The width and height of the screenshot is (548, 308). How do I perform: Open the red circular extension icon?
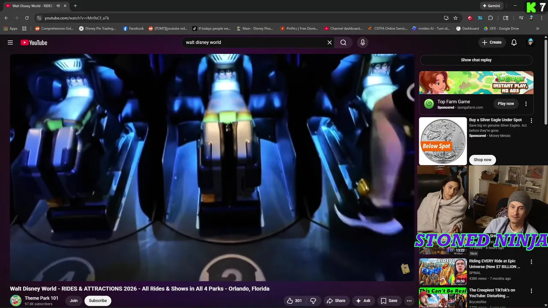click(x=470, y=18)
